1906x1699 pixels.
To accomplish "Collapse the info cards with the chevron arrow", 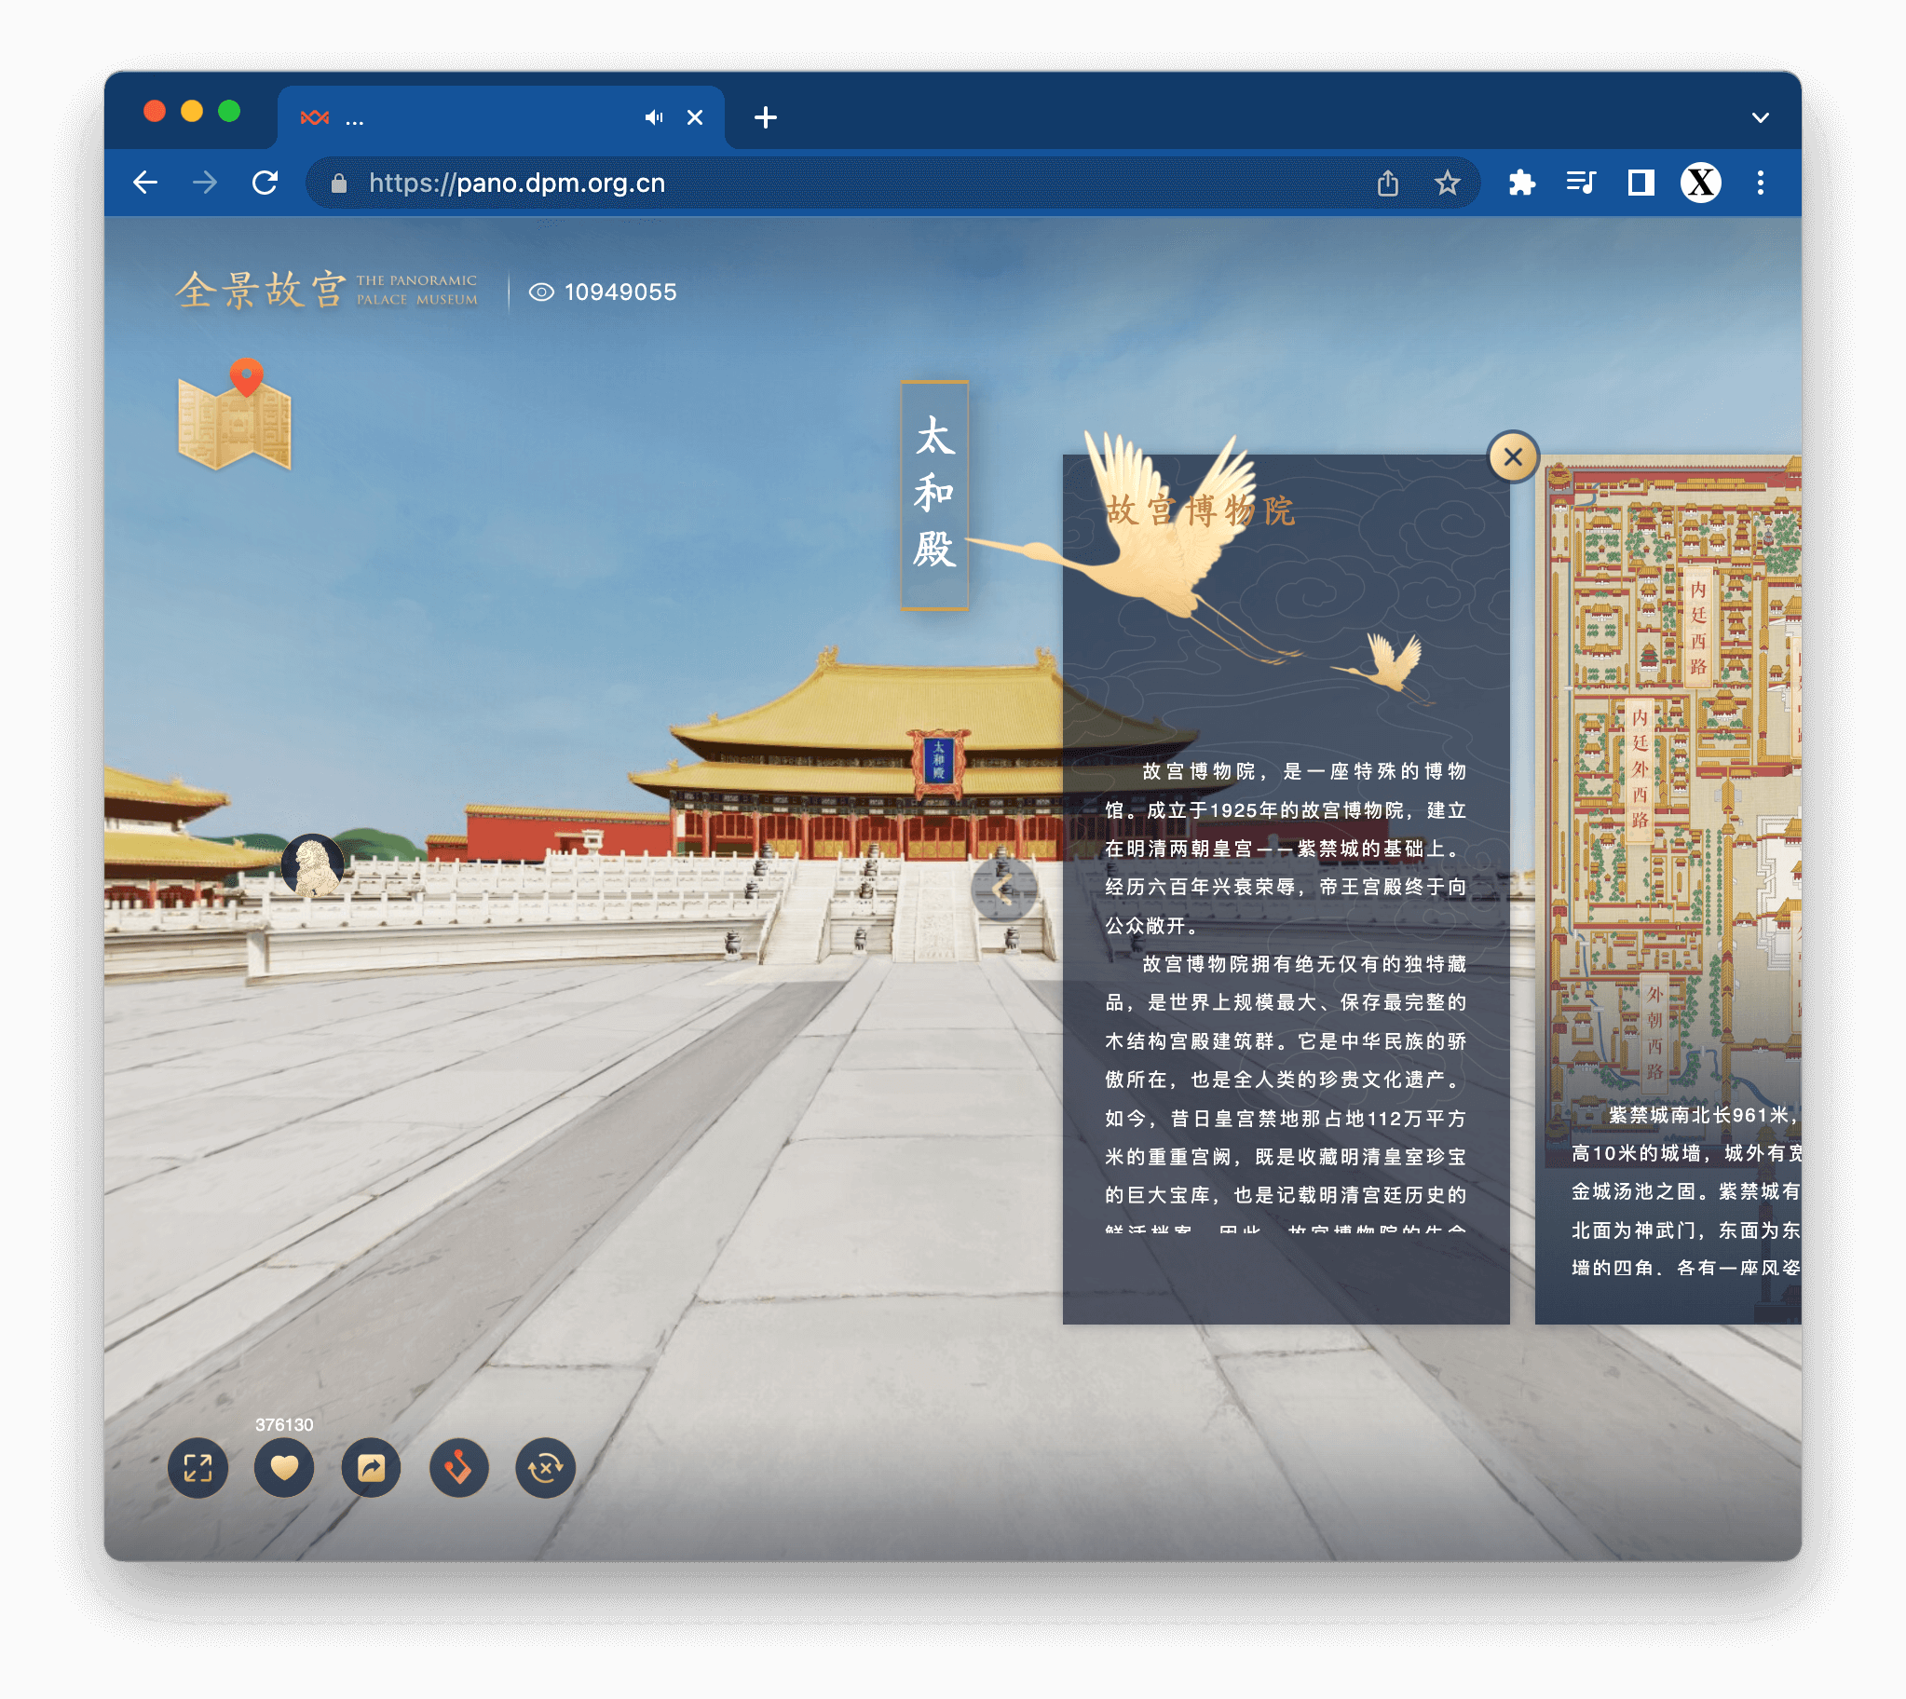I will (1003, 889).
